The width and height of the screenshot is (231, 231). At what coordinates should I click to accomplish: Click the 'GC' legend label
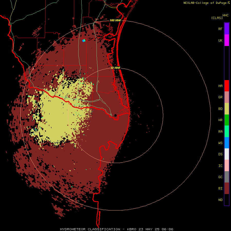click(x=220, y=177)
